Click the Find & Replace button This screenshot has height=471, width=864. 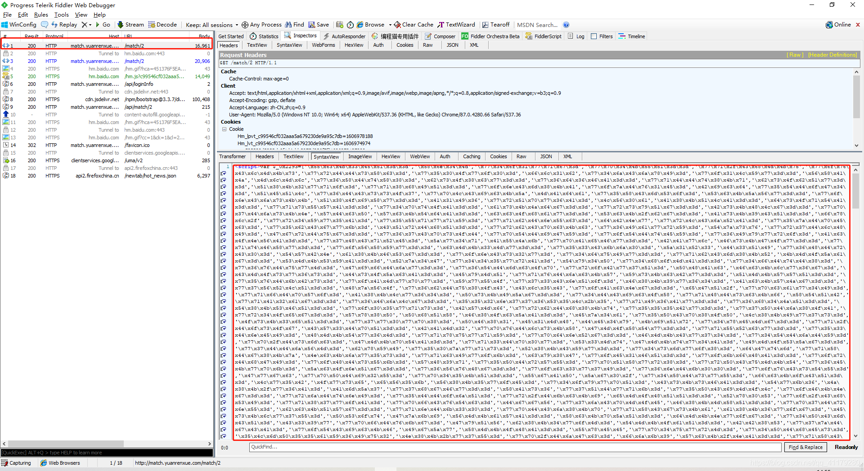click(805, 447)
